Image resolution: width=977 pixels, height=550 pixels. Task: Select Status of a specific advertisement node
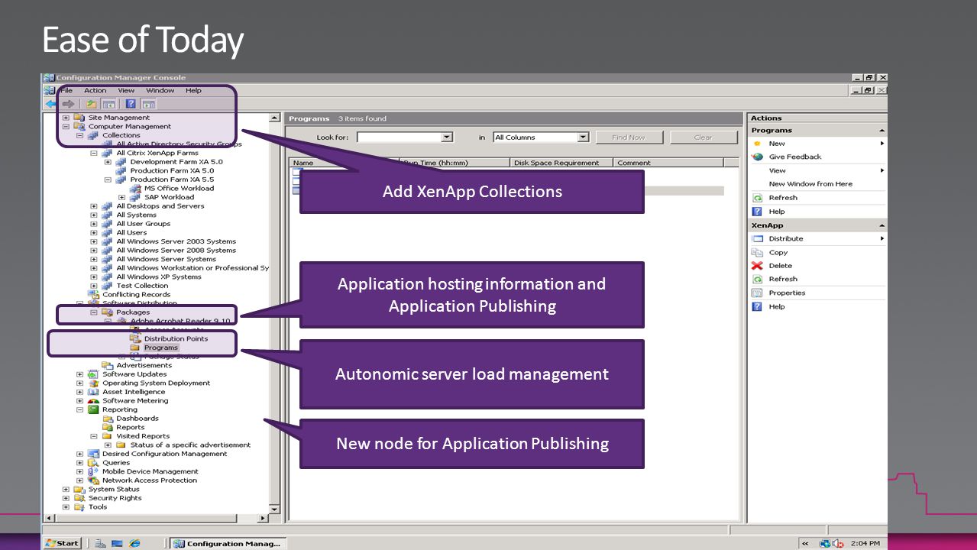point(190,445)
